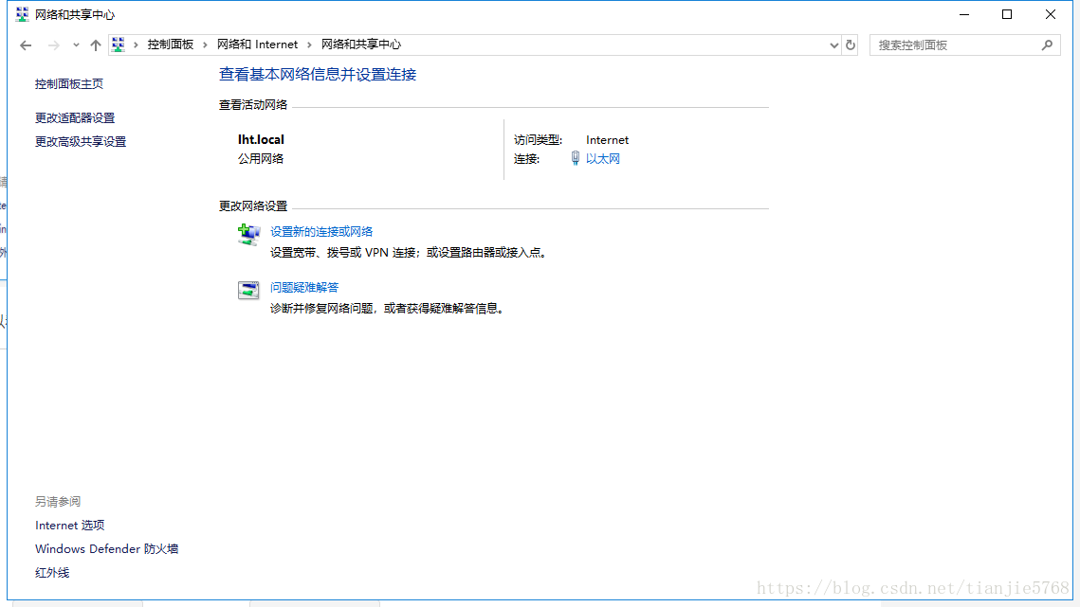Expand chevron after 控制面板 breadcrumb
The width and height of the screenshot is (1080, 607).
205,45
